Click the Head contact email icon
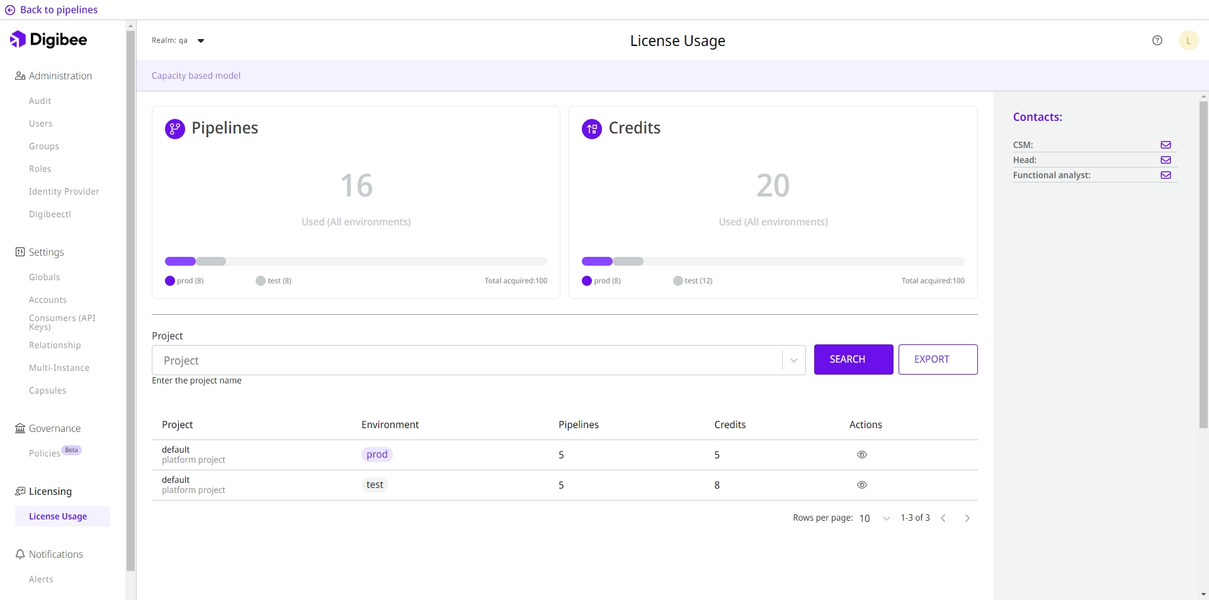Image resolution: width=1209 pixels, height=600 pixels. 1166,160
